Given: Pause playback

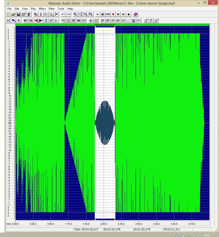Looking at the screenshot, I should pyautogui.click(x=118, y=14).
